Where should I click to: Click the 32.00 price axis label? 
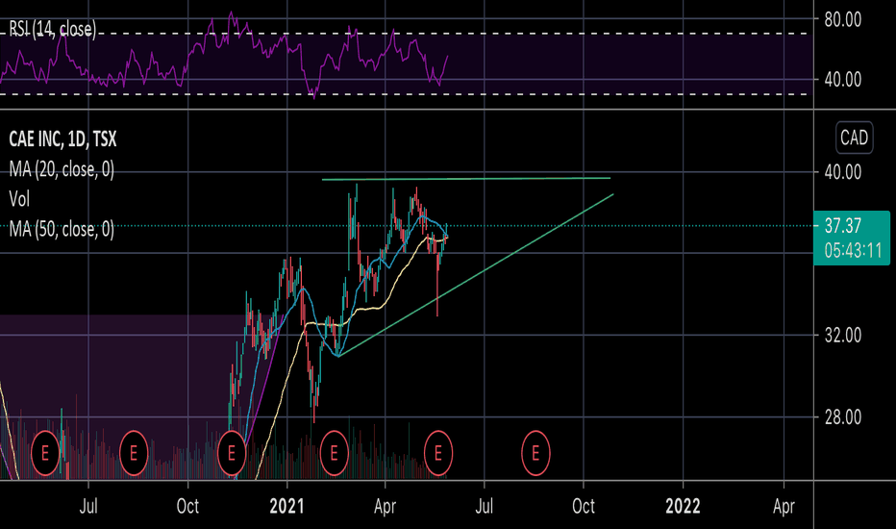[843, 335]
